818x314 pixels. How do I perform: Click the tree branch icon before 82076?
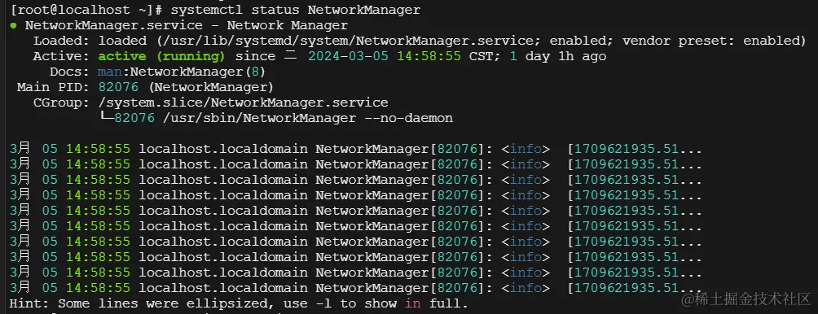click(106, 118)
